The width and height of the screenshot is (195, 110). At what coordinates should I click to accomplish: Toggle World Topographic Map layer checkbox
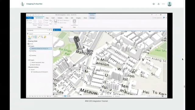[31, 62]
